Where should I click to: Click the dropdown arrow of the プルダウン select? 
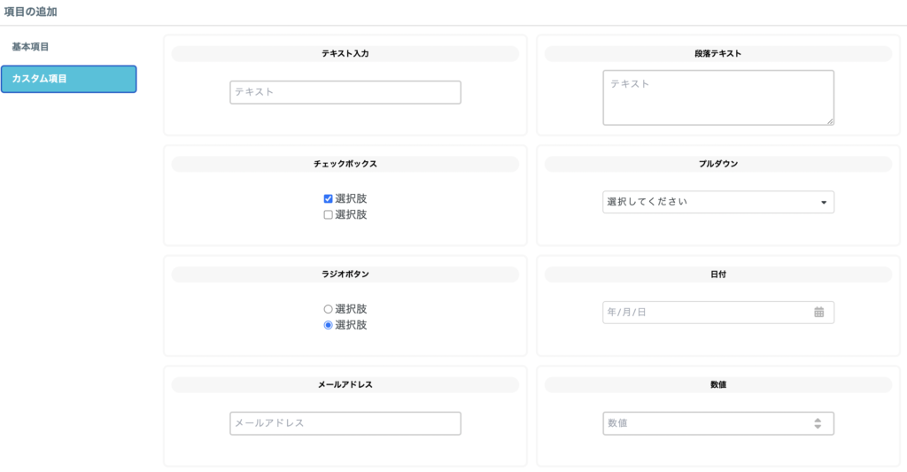823,203
